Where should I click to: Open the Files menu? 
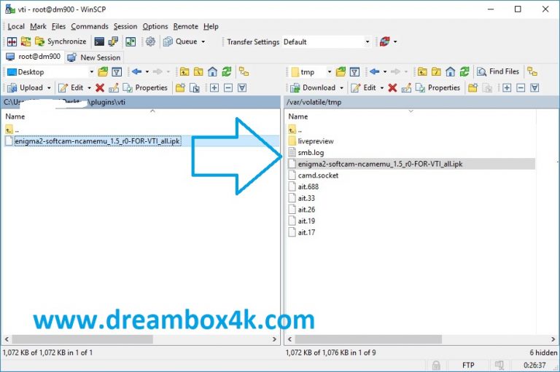point(58,26)
